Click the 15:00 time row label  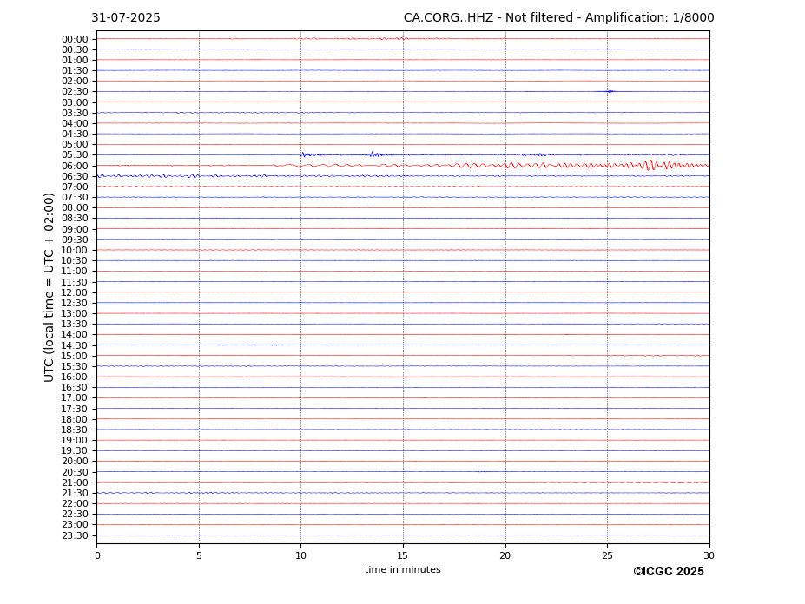75,356
